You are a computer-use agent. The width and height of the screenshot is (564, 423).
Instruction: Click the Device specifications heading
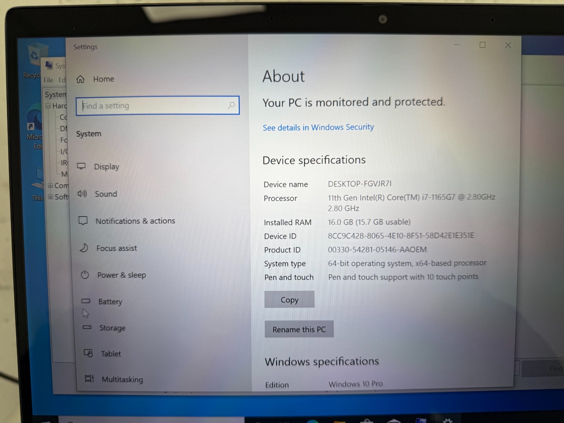[x=314, y=160]
